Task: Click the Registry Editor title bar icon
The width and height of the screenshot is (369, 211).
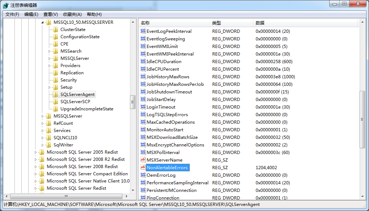Action: pyautogui.click(x=5, y=5)
